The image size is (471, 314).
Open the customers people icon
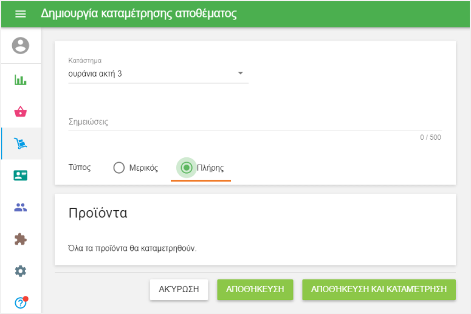(x=21, y=207)
